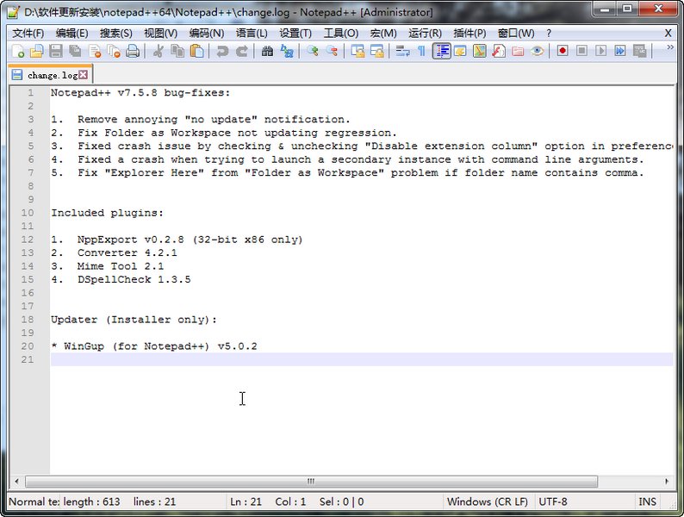Open the User Defined Language icon
Image resolution: width=684 pixels, height=517 pixels.
(460, 51)
